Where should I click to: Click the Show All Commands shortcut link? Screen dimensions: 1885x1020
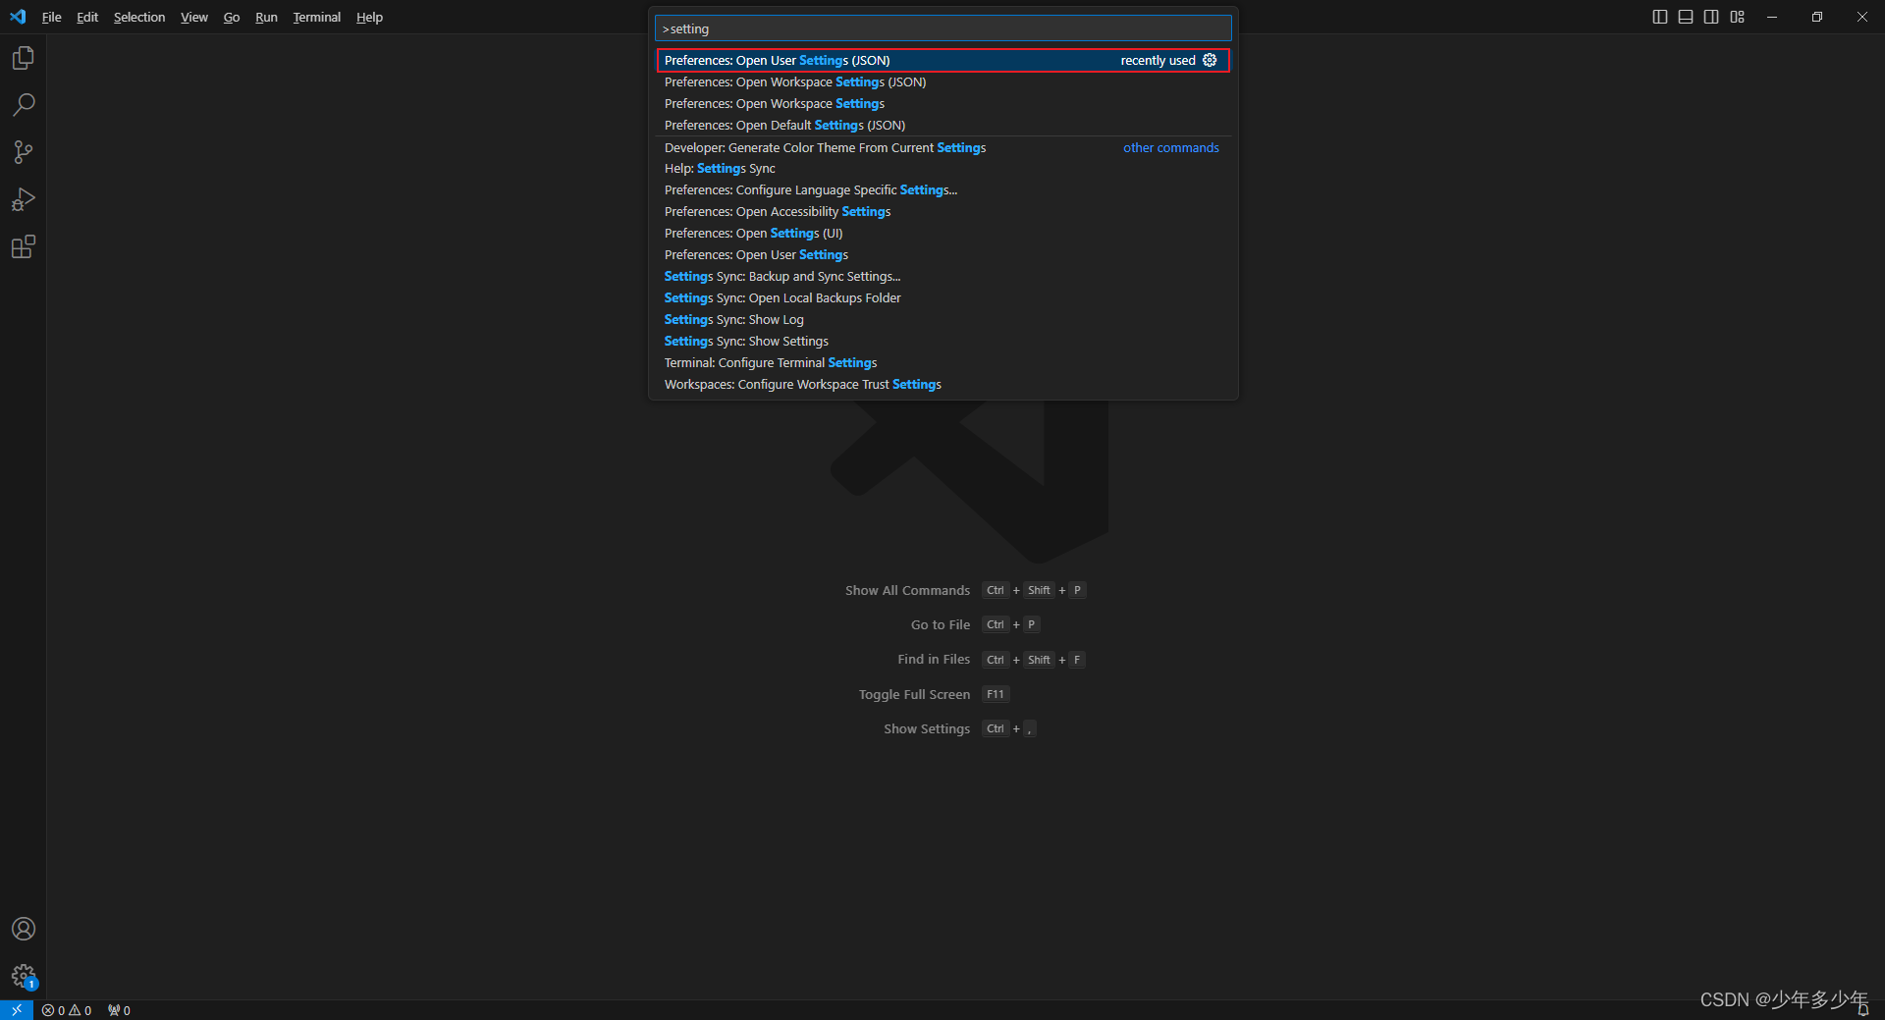coord(906,590)
